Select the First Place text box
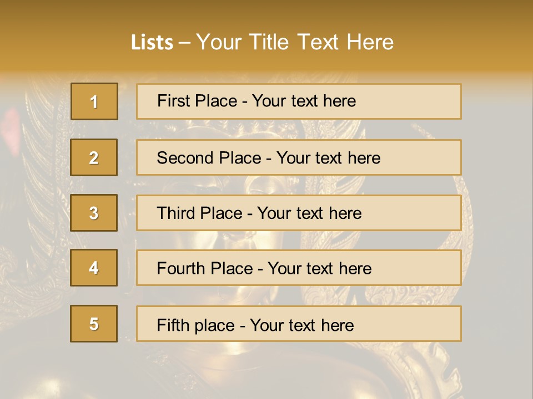Screen dimensions: 533x399 coord(299,101)
